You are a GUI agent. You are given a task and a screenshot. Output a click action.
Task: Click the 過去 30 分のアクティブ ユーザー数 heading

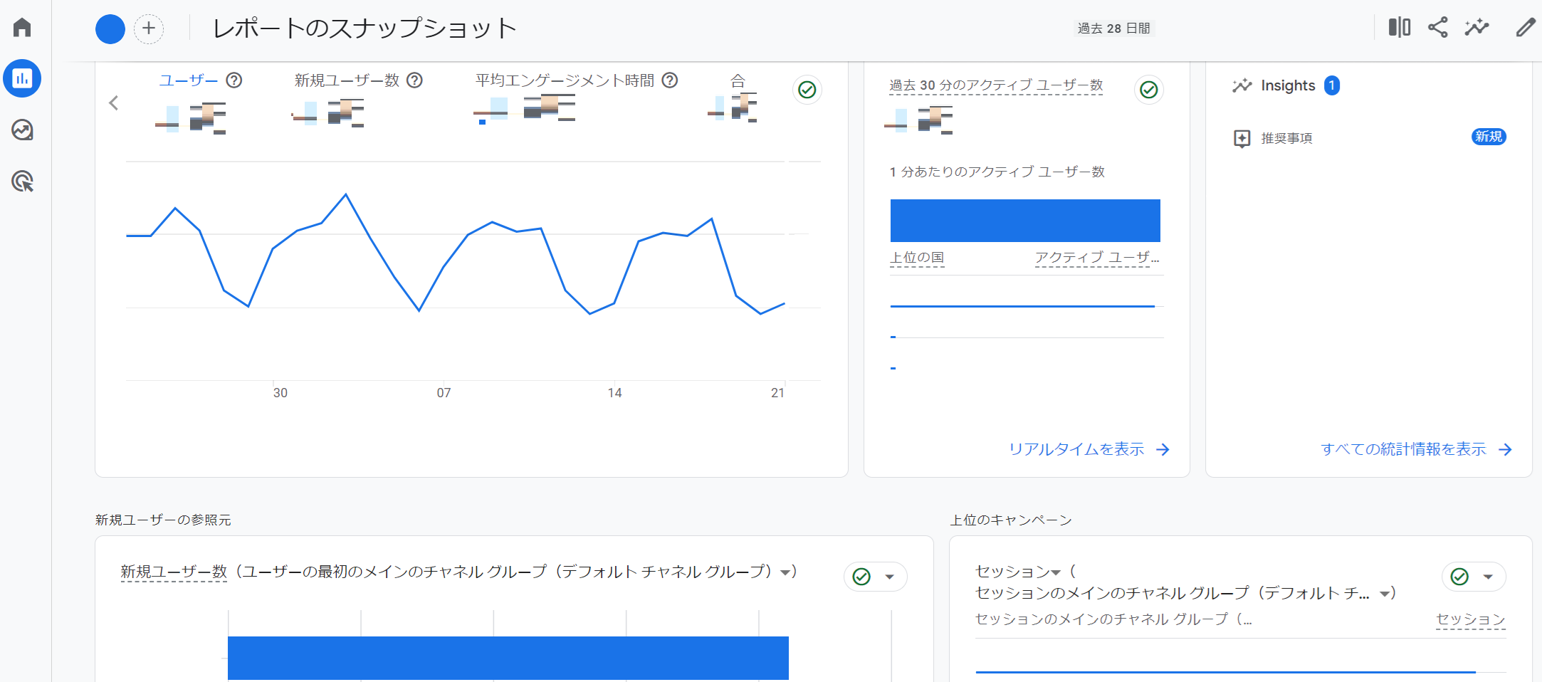pos(996,85)
